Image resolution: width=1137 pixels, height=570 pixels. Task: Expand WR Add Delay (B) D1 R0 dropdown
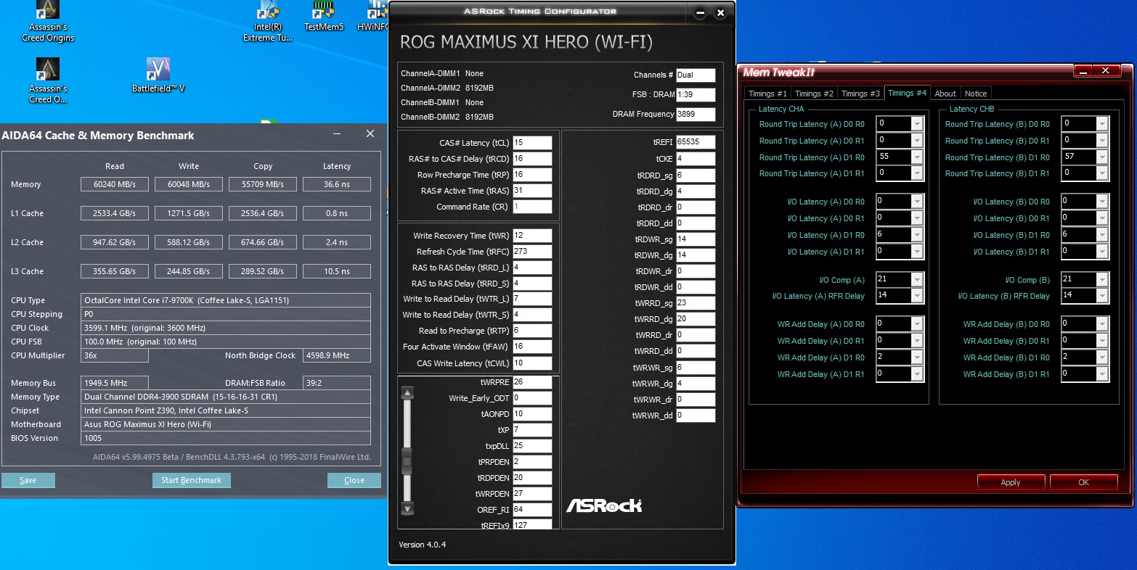pyautogui.click(x=1102, y=358)
